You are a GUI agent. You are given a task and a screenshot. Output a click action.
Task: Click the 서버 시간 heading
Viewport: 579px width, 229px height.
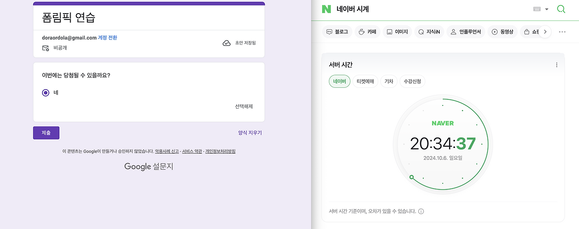click(x=341, y=65)
